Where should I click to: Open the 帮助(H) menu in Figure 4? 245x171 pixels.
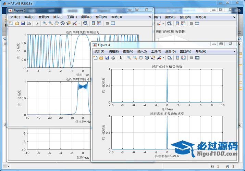click(x=201, y=51)
